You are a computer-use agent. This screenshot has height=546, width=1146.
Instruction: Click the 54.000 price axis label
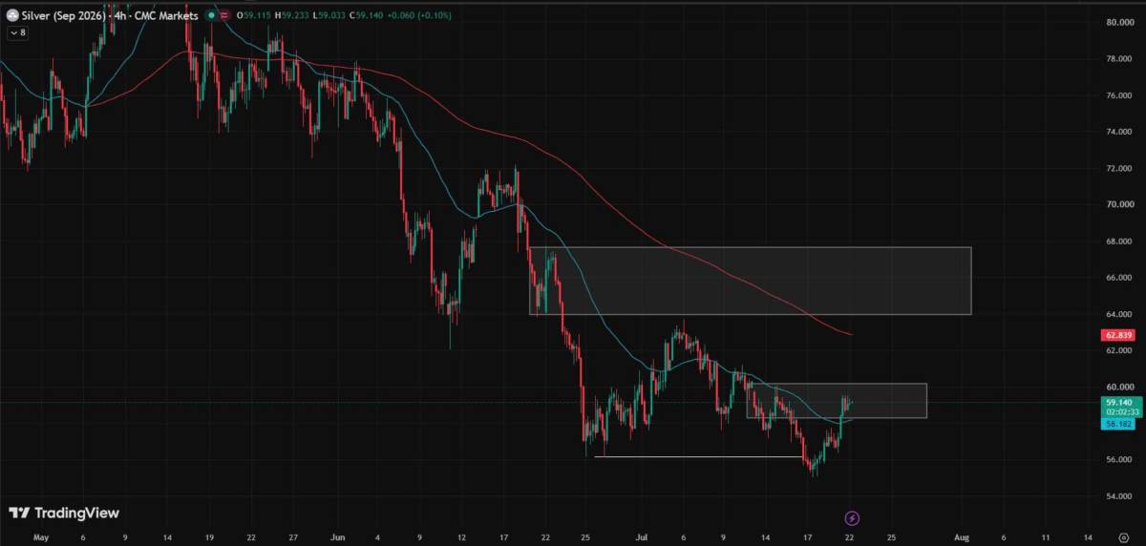point(1119,496)
